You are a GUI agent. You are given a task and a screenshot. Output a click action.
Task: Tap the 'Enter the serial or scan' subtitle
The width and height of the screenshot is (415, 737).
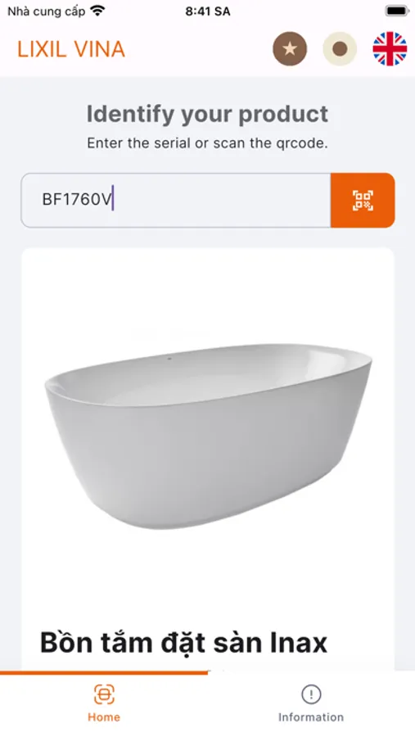click(x=207, y=143)
